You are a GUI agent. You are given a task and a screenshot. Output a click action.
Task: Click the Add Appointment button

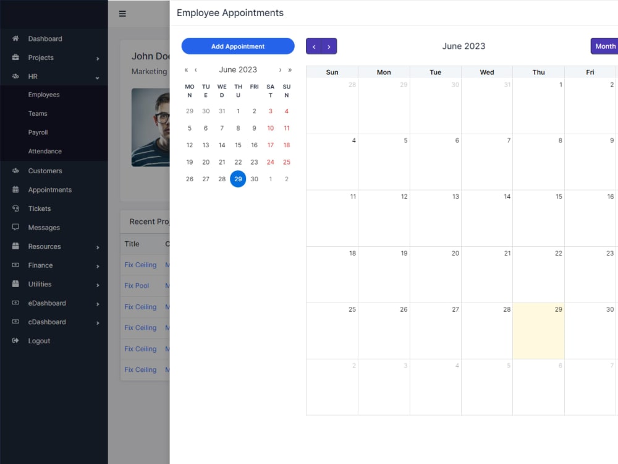238,46
